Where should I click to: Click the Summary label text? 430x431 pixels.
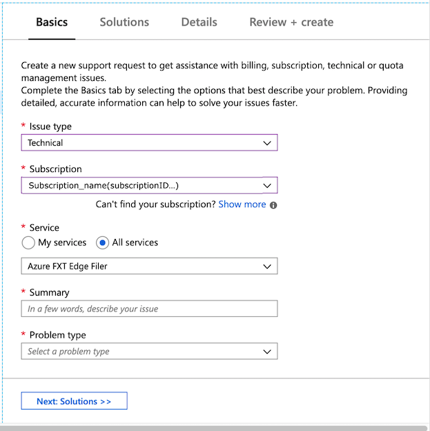tap(50, 293)
